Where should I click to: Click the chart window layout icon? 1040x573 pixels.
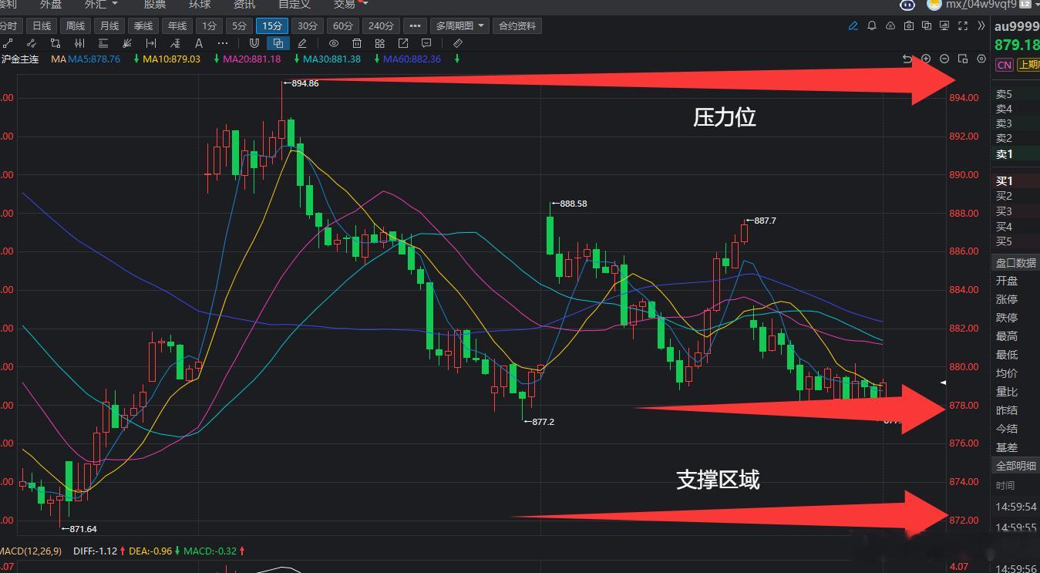click(x=963, y=59)
